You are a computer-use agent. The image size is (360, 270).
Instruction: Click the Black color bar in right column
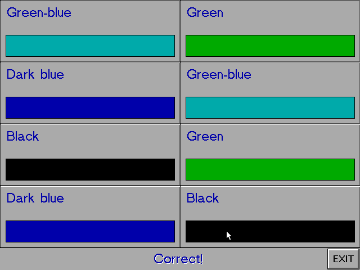coord(270,231)
